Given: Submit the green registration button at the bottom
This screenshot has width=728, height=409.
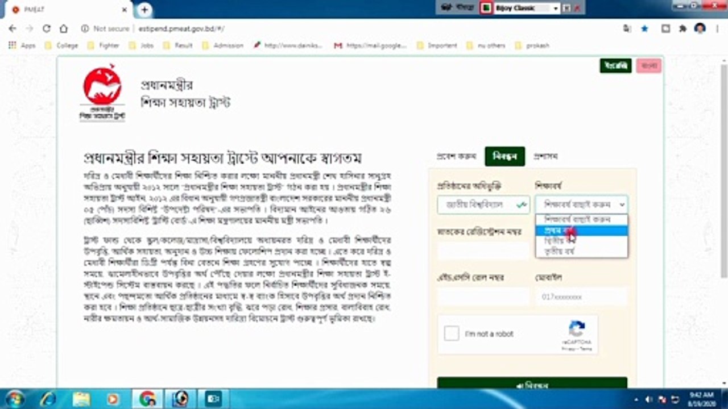Looking at the screenshot, I should click(x=532, y=383).
